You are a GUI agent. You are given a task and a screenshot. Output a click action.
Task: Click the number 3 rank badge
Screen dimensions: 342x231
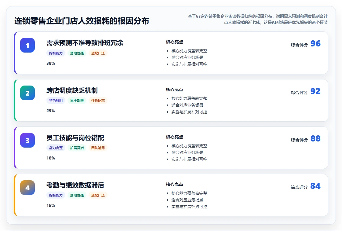[27, 140]
